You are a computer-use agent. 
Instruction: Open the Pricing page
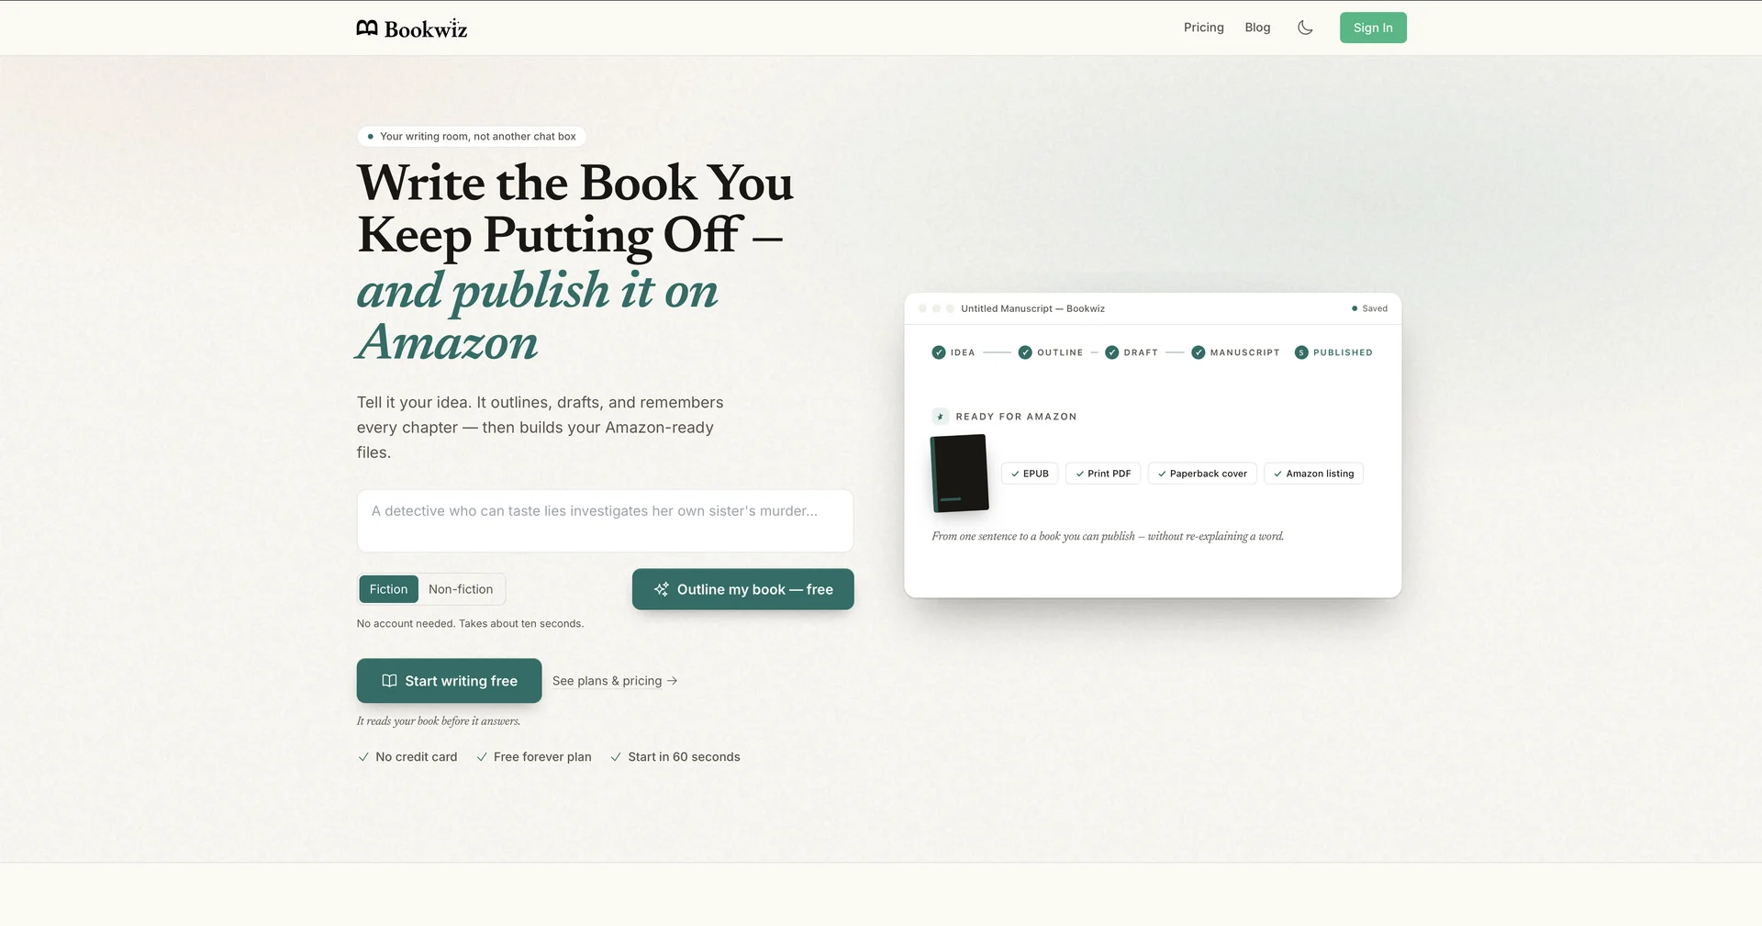tap(1203, 28)
